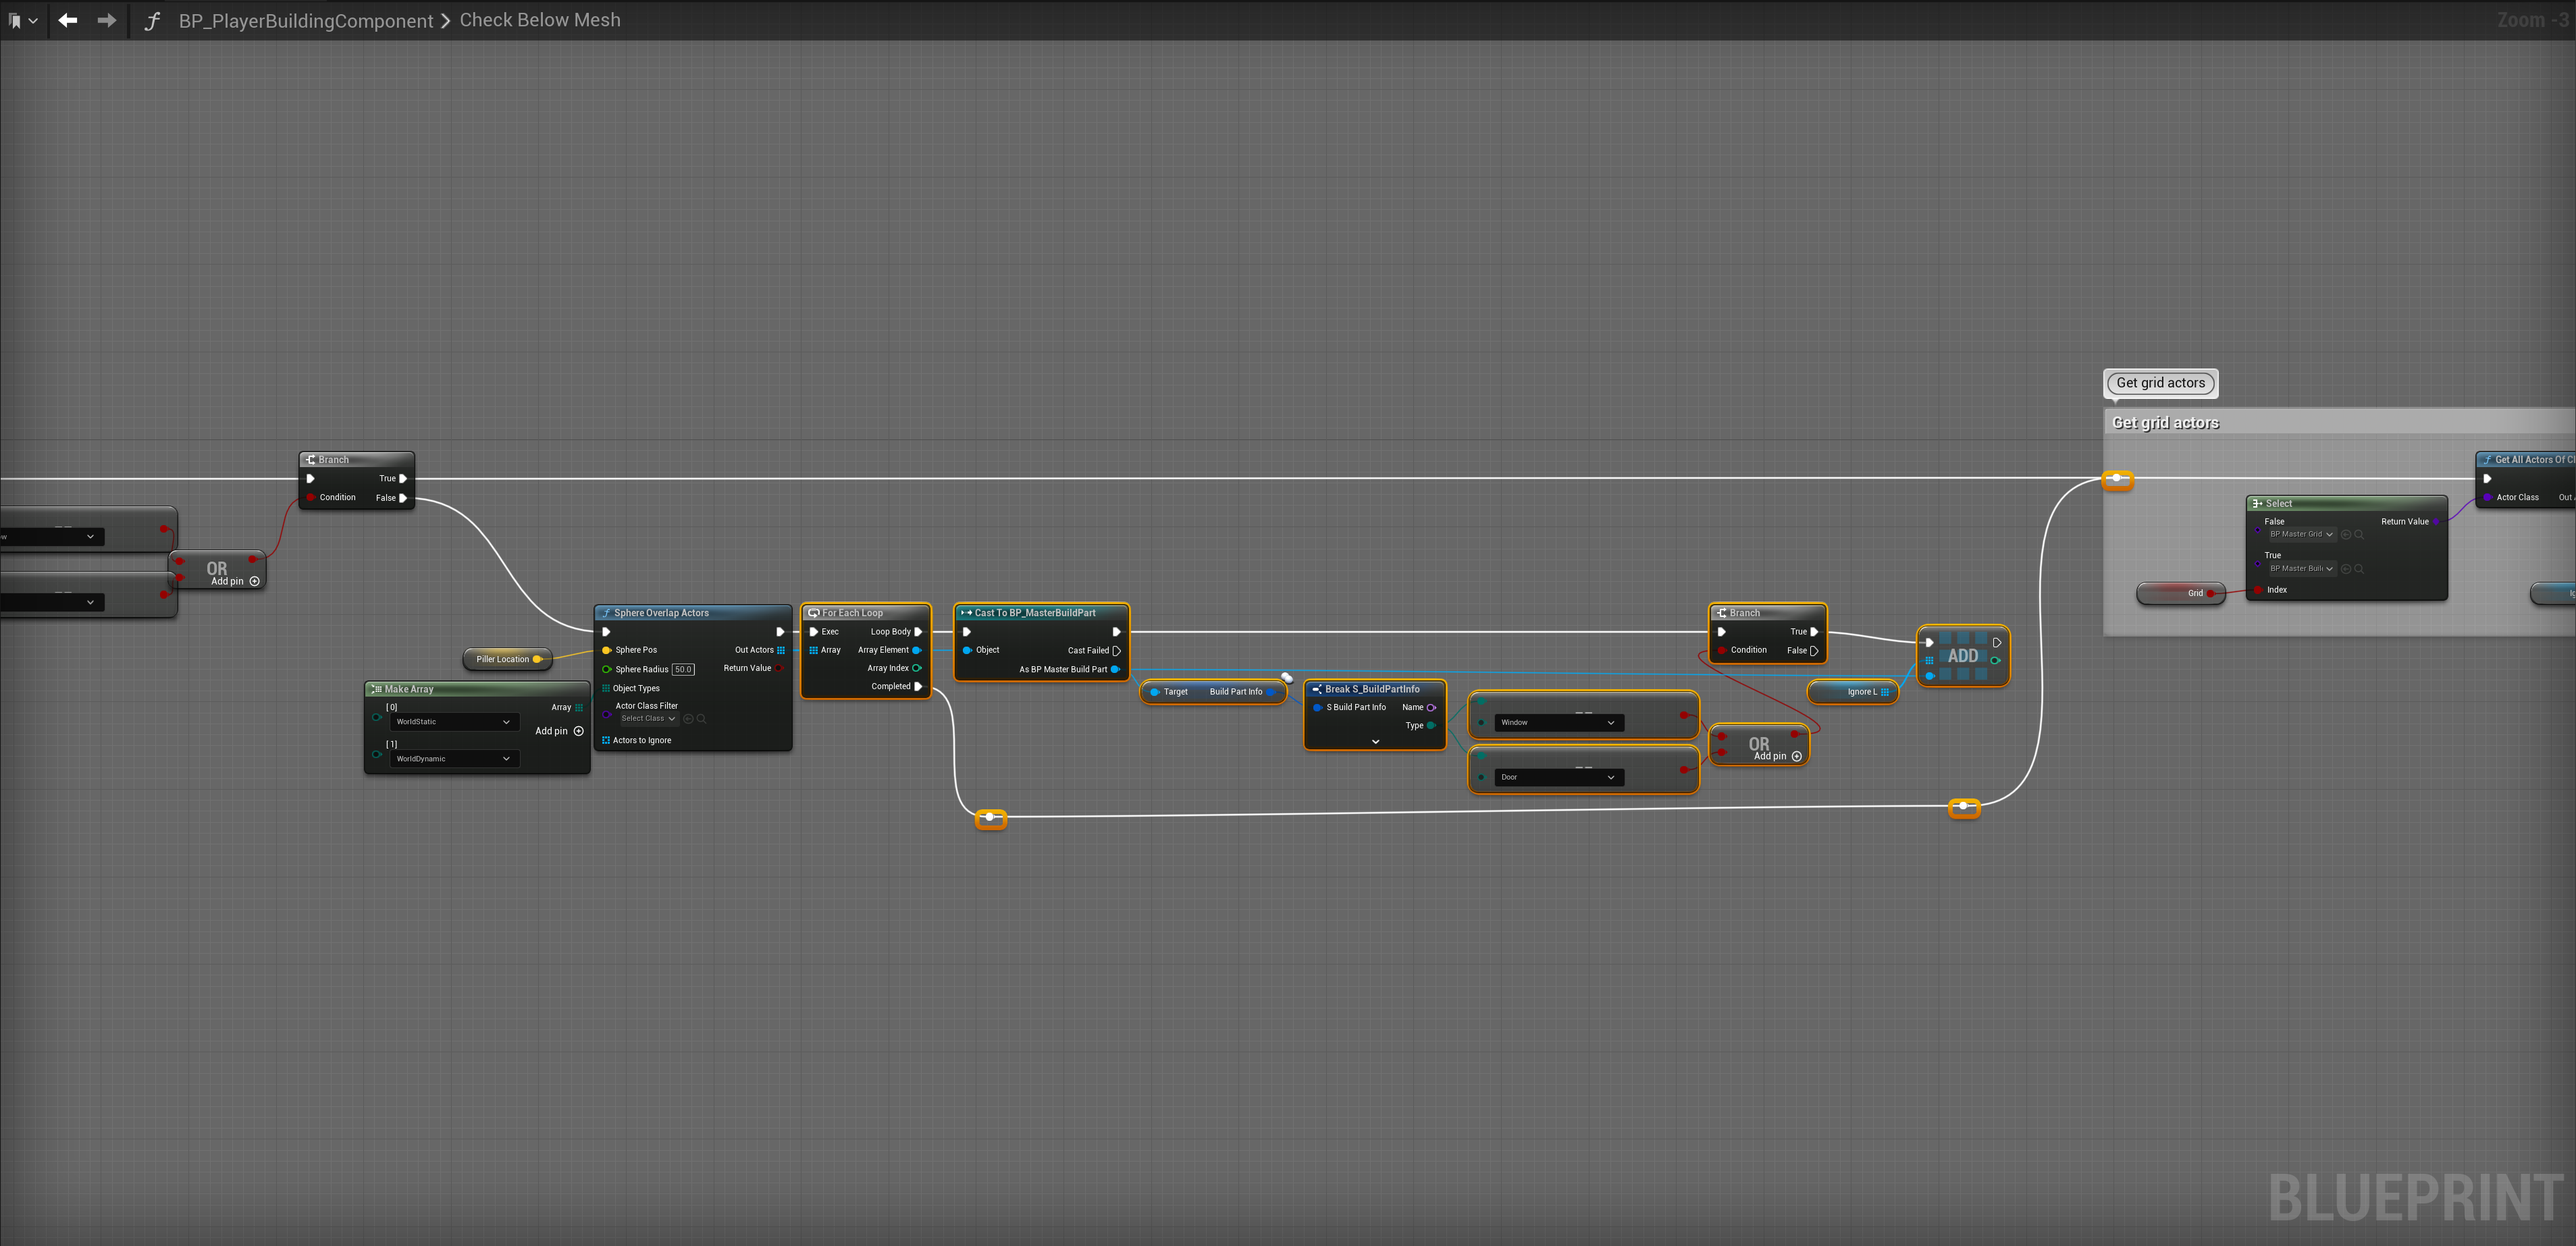2576x1246 pixels.
Task: Click the forward navigation arrow
Action: click(106, 20)
